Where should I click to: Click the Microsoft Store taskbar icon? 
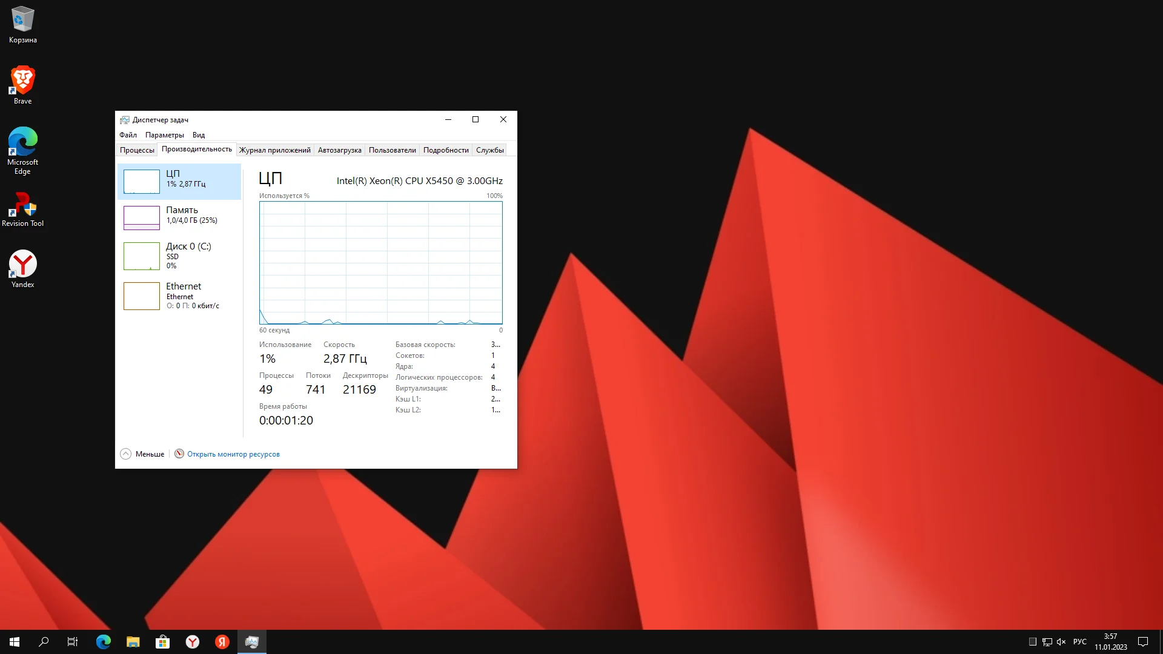tap(162, 642)
